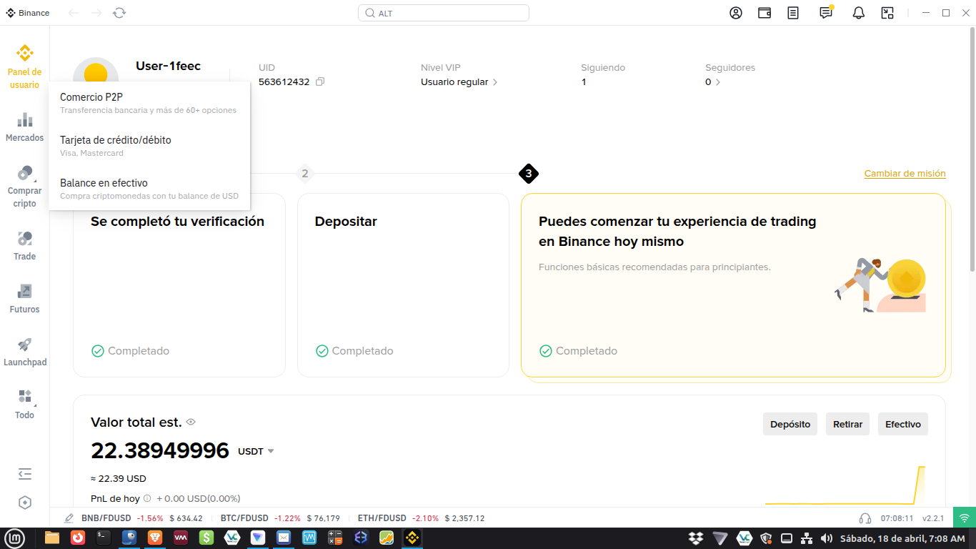Open the Linux Mint start menu
976x549 pixels.
[x=14, y=538]
